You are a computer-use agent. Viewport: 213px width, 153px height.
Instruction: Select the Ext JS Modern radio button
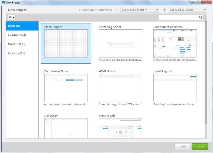[117, 10]
